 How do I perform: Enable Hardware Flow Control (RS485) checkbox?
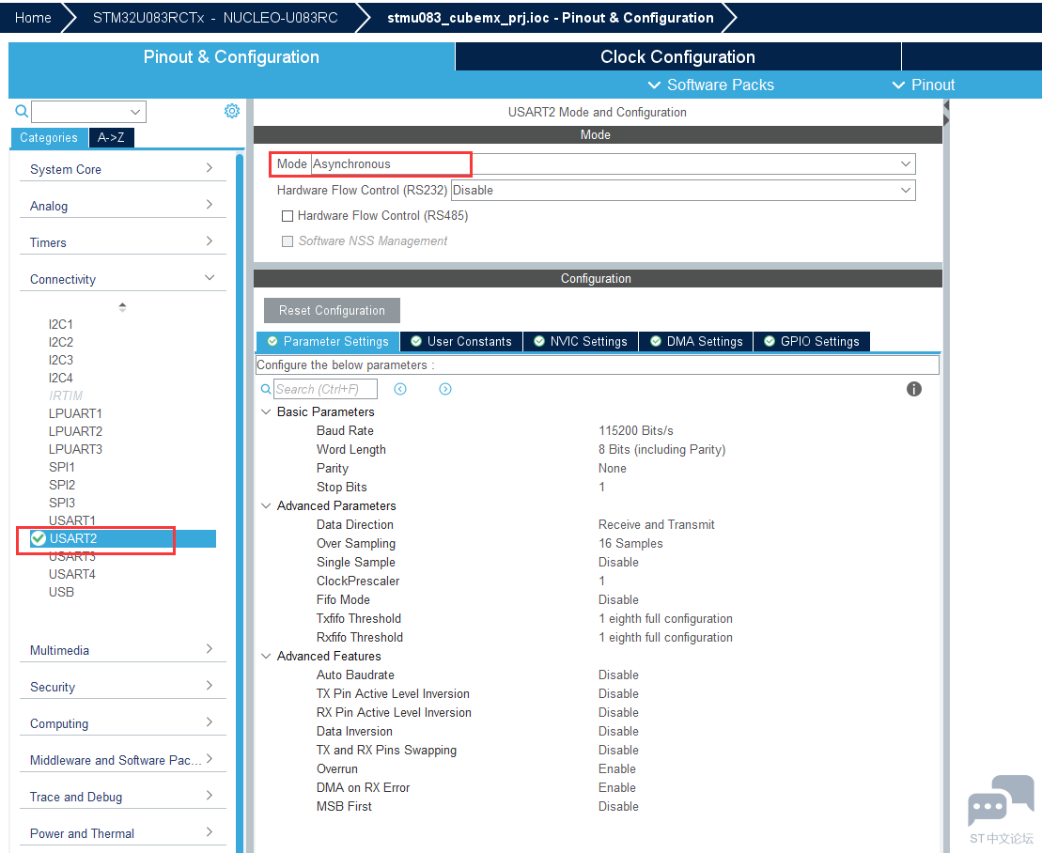click(x=288, y=216)
